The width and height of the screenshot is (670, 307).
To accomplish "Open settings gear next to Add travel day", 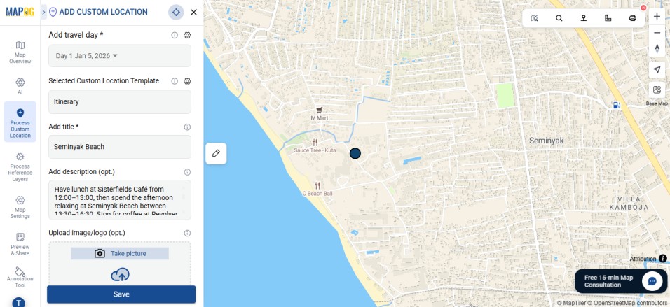I will click(x=187, y=36).
